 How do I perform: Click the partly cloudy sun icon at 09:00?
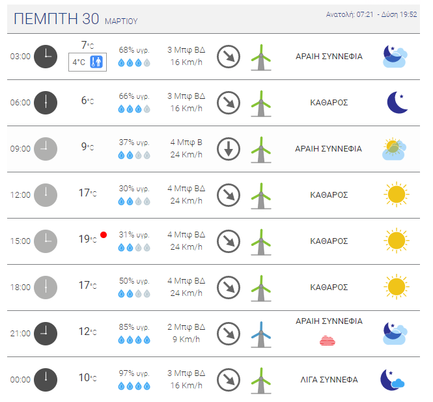pyautogui.click(x=395, y=149)
